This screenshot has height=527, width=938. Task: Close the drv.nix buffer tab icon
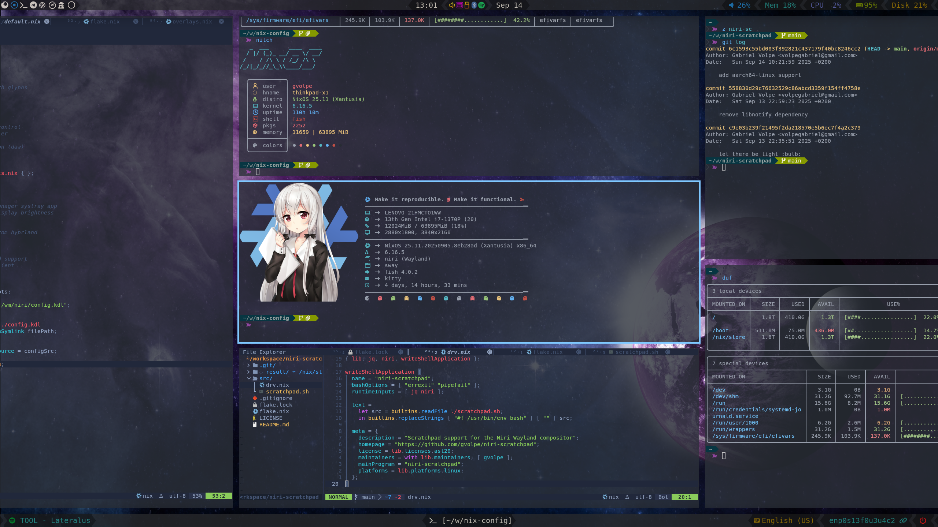tap(490, 352)
